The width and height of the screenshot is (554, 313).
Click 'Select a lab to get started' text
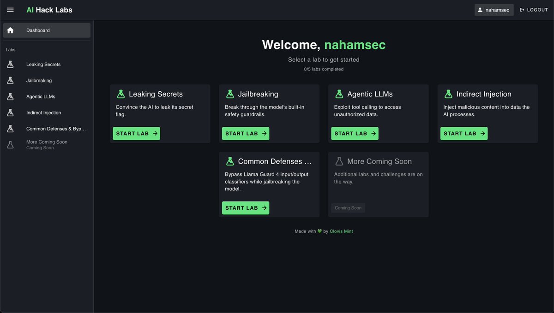tap(324, 59)
